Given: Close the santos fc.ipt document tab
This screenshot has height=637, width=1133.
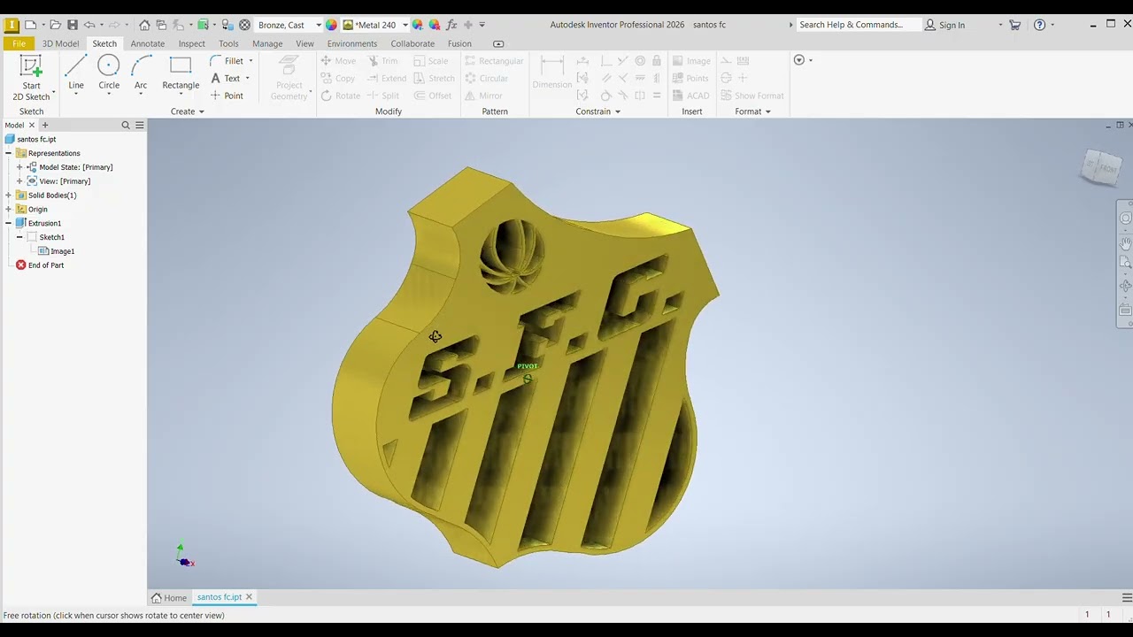Looking at the screenshot, I should pos(250,597).
